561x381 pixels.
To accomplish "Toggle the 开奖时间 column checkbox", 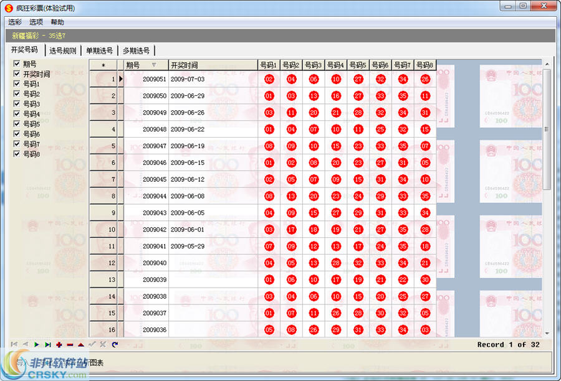I will coord(16,73).
